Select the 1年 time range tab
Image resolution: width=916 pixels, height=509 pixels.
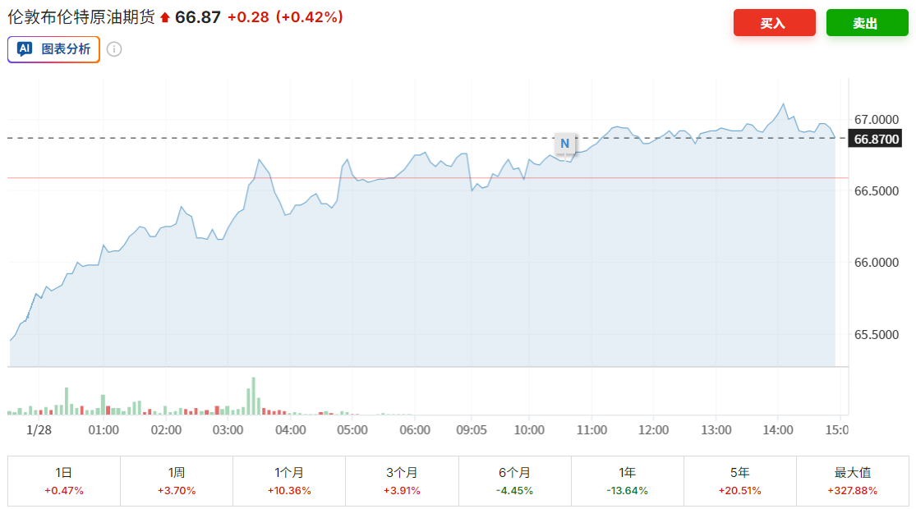pyautogui.click(x=628, y=481)
